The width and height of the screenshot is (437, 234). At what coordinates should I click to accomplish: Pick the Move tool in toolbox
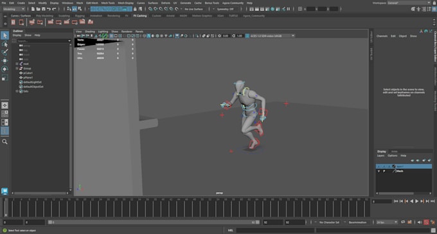(4, 61)
